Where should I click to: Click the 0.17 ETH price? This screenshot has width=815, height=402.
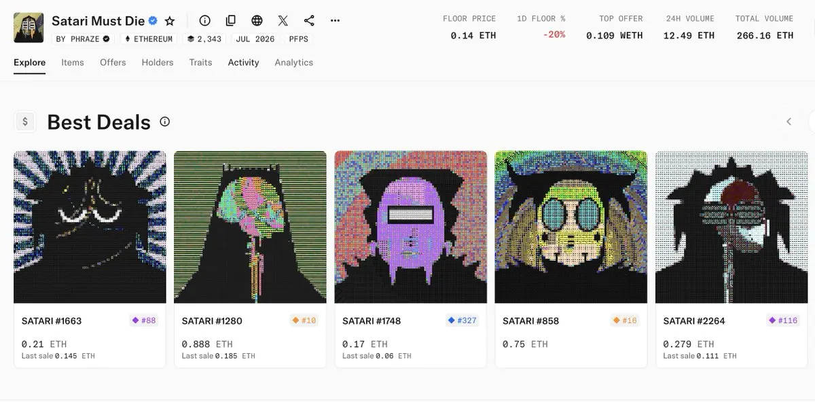[365, 344]
